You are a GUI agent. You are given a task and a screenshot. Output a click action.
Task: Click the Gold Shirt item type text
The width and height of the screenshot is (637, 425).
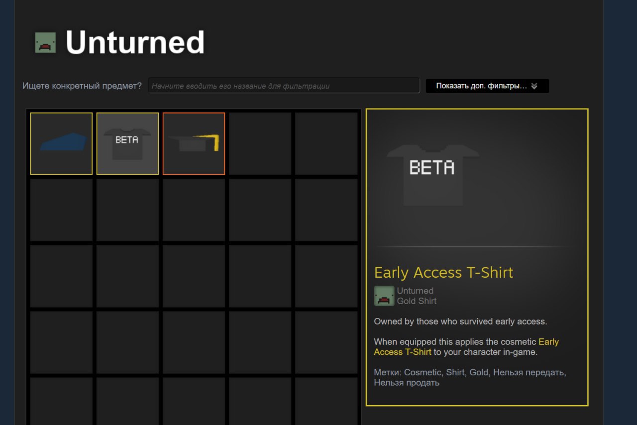[417, 301]
